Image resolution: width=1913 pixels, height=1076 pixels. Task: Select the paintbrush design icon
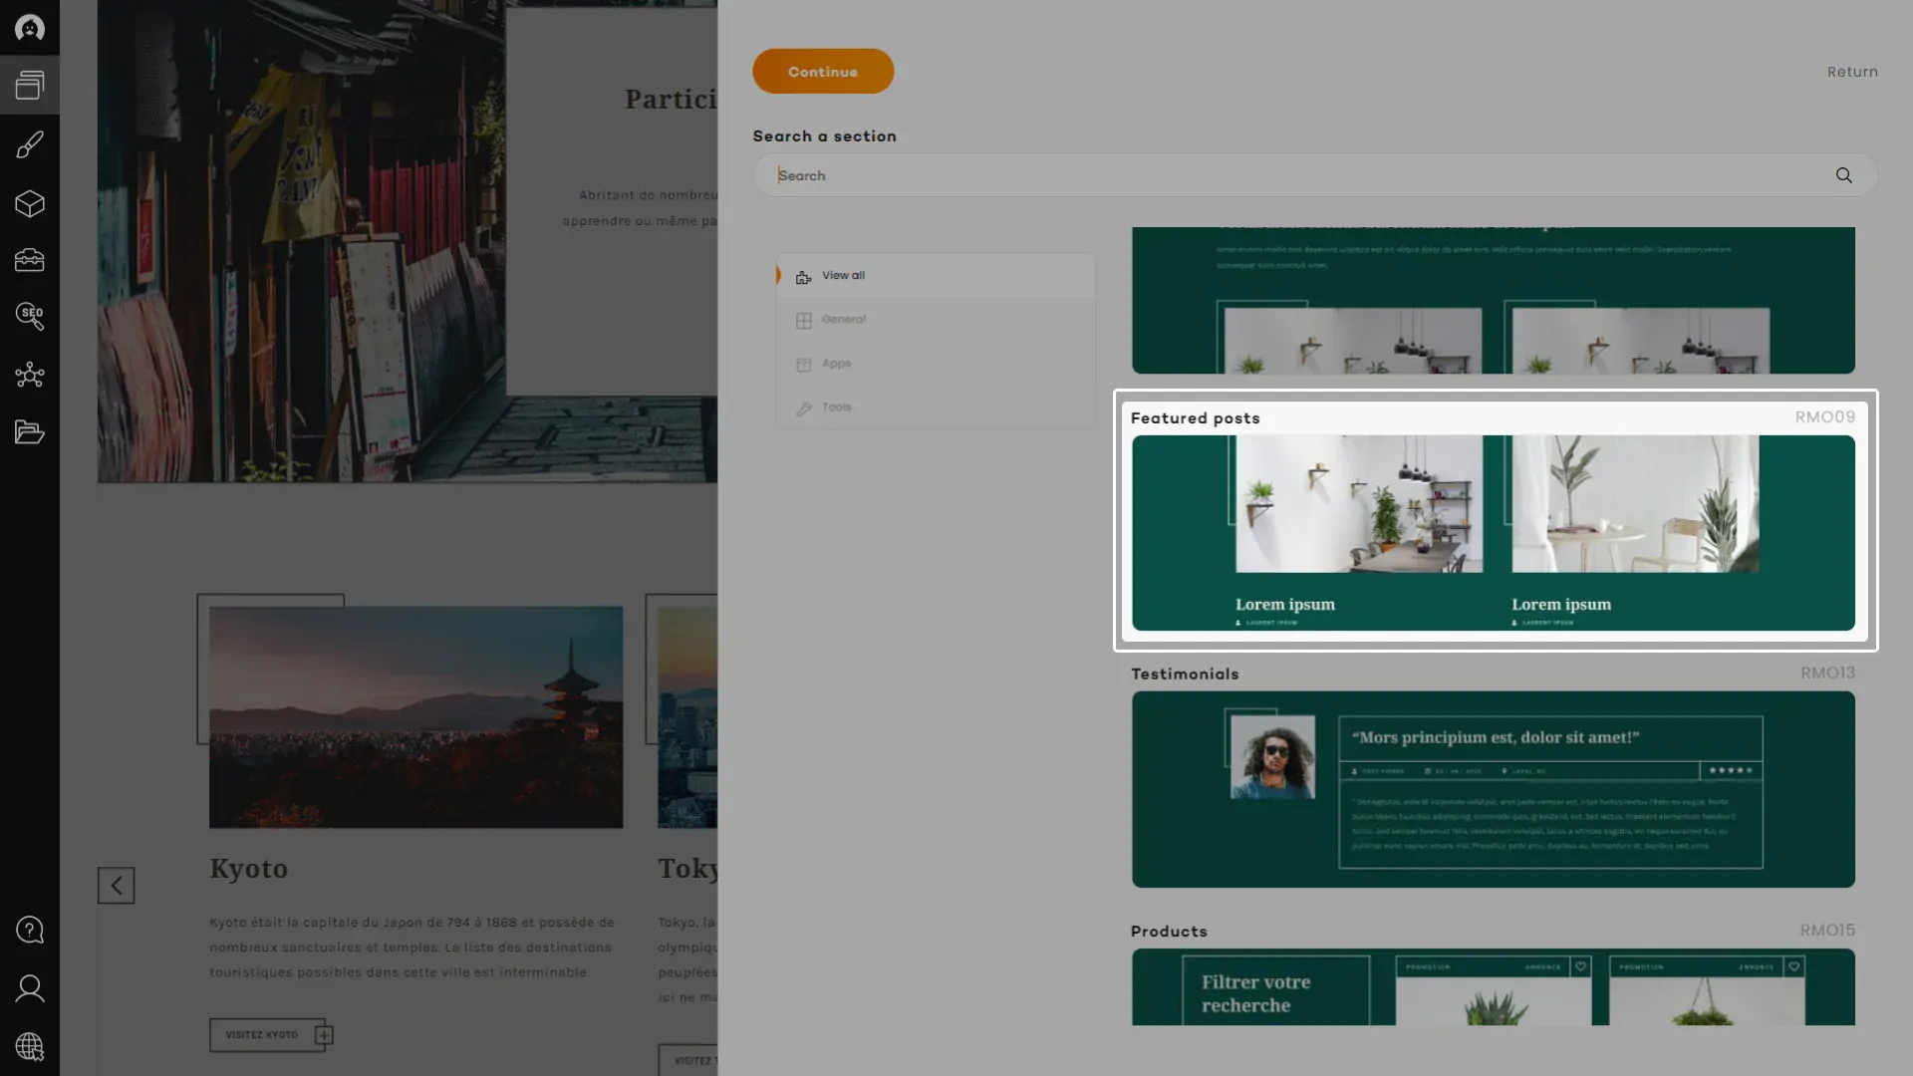[x=30, y=145]
